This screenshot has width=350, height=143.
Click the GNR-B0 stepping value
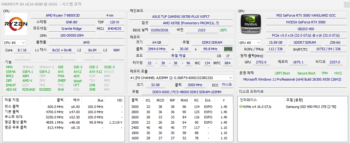click(72, 22)
